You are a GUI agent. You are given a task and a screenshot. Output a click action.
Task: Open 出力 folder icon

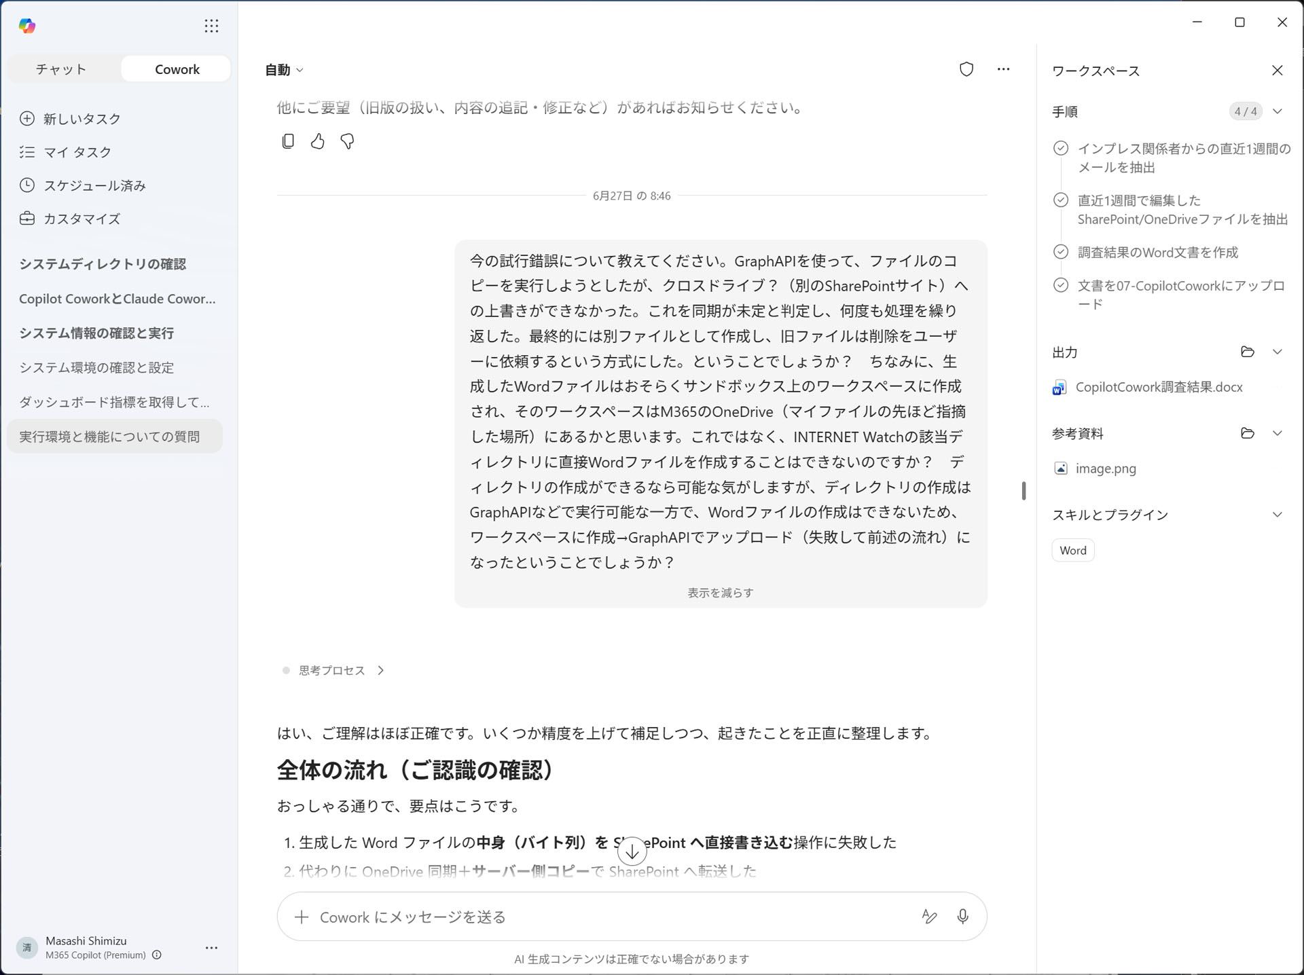pos(1247,352)
